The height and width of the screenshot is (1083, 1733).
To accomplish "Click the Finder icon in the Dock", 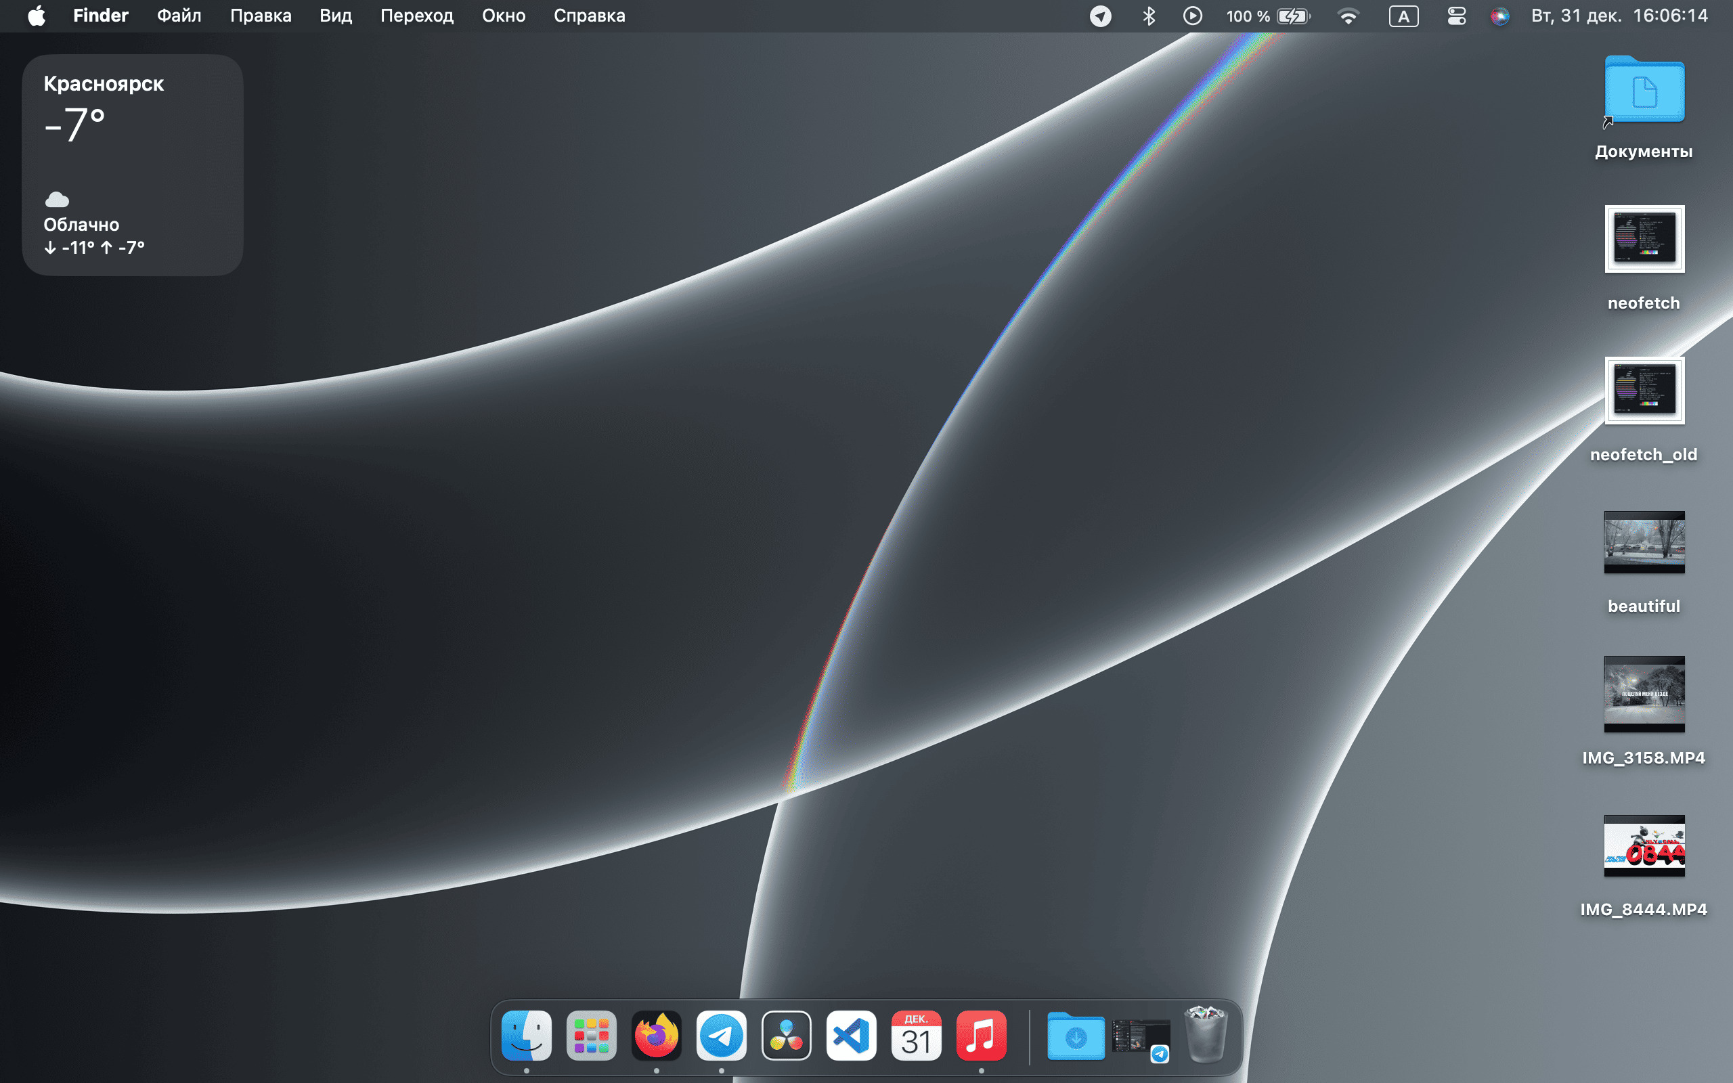I will click(527, 1036).
